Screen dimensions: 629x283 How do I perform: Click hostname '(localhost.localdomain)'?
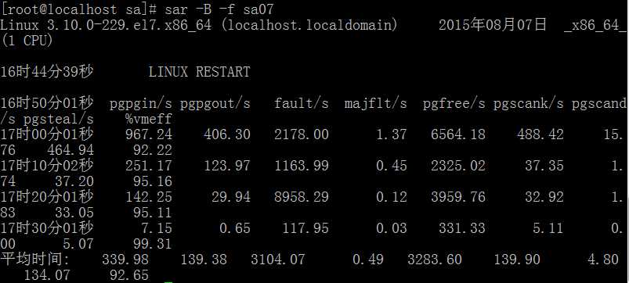coord(309,25)
